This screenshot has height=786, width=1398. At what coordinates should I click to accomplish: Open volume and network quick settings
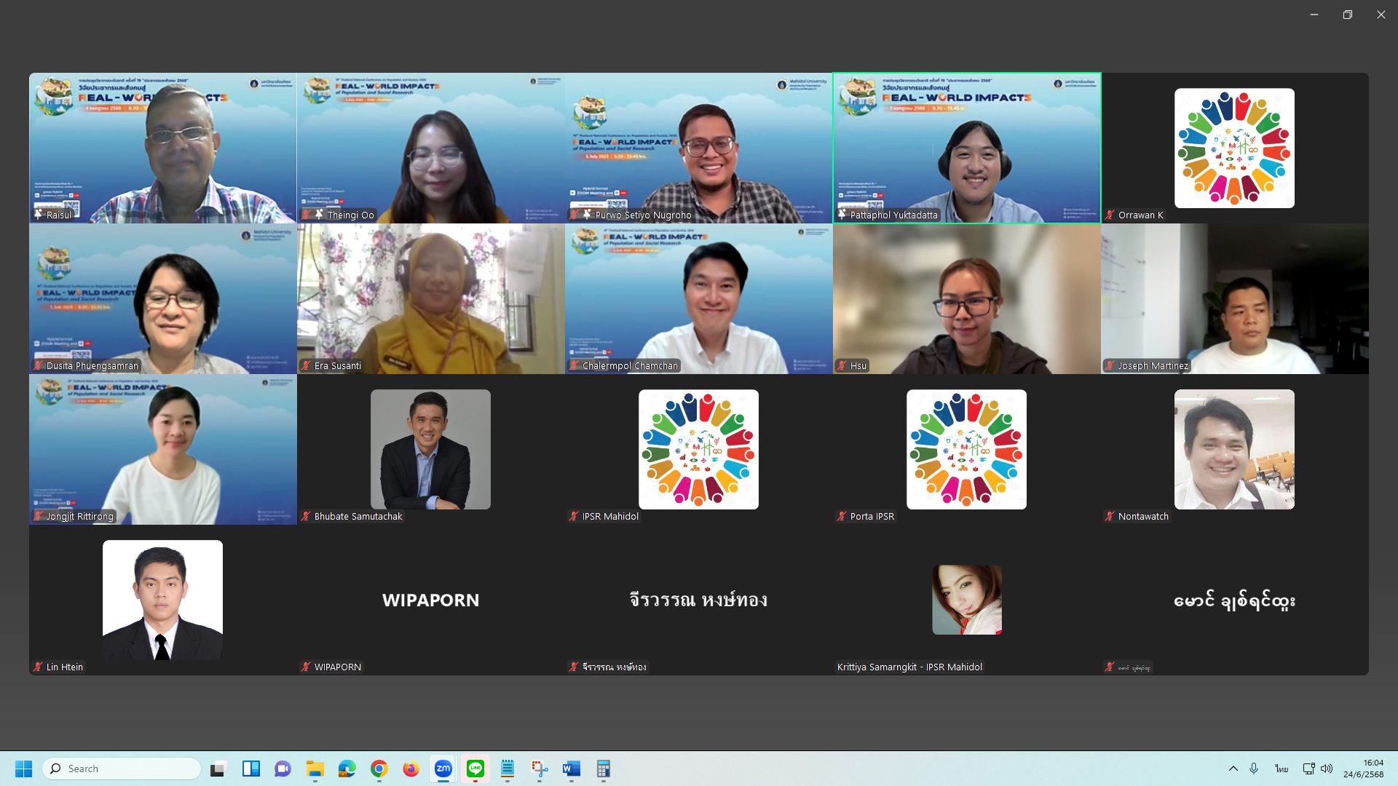coord(1317,769)
